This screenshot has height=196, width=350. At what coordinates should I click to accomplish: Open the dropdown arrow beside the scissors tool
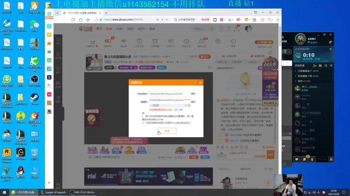233,20
